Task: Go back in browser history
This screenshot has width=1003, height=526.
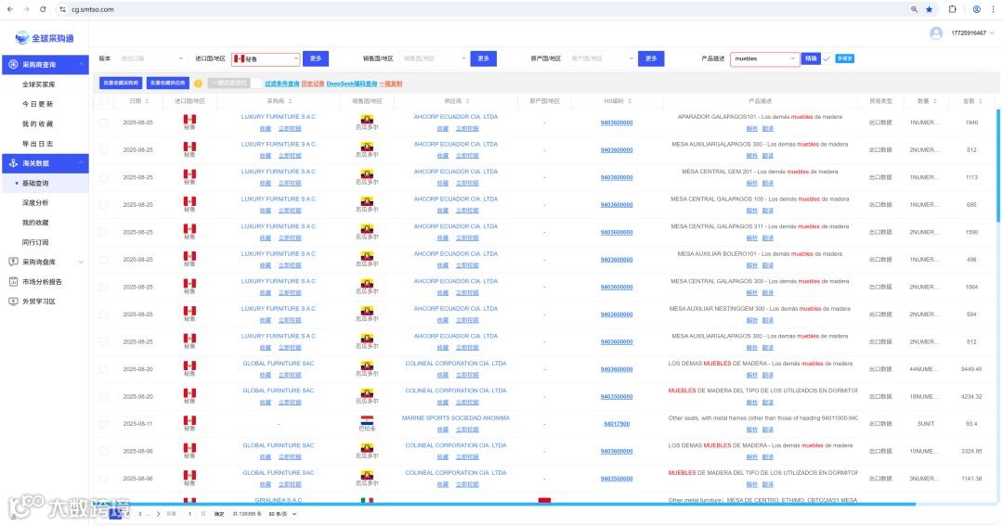Action: (x=10, y=9)
